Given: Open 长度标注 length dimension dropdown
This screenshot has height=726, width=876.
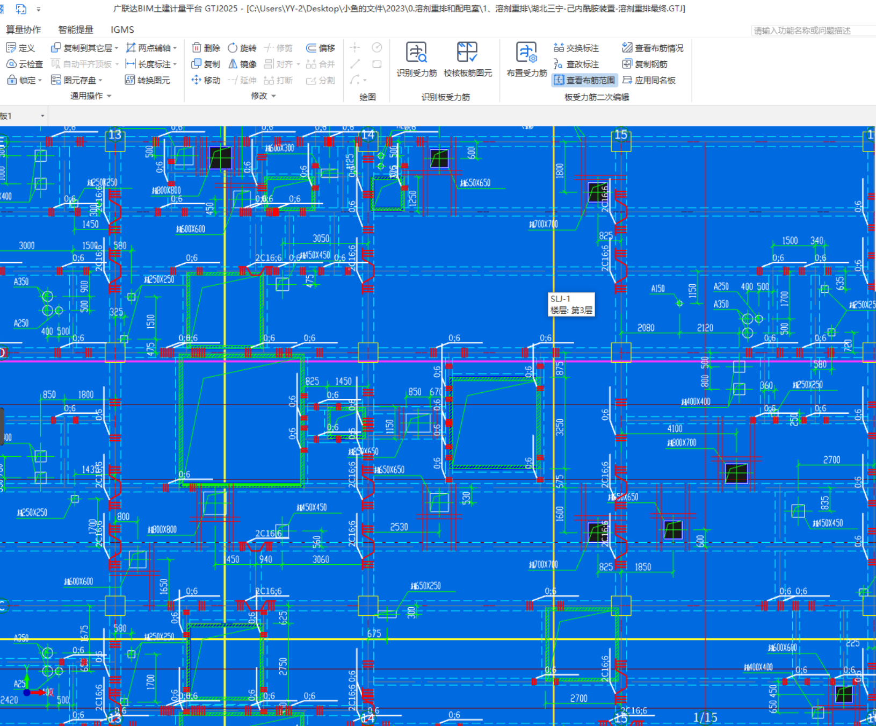Looking at the screenshot, I should coord(175,64).
